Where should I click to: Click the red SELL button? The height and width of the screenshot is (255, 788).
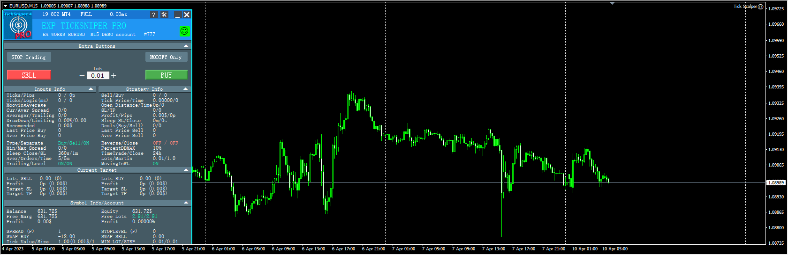coord(29,75)
